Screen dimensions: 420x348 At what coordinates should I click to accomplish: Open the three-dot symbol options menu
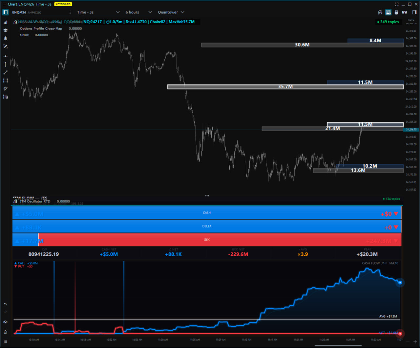(x=70, y=12)
